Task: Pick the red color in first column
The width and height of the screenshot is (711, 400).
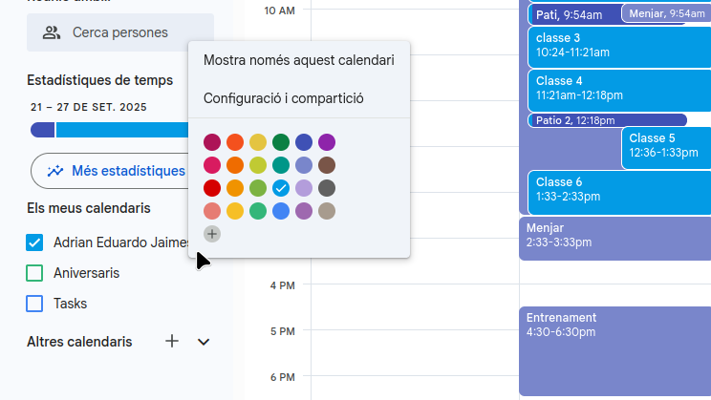Action: point(212,188)
